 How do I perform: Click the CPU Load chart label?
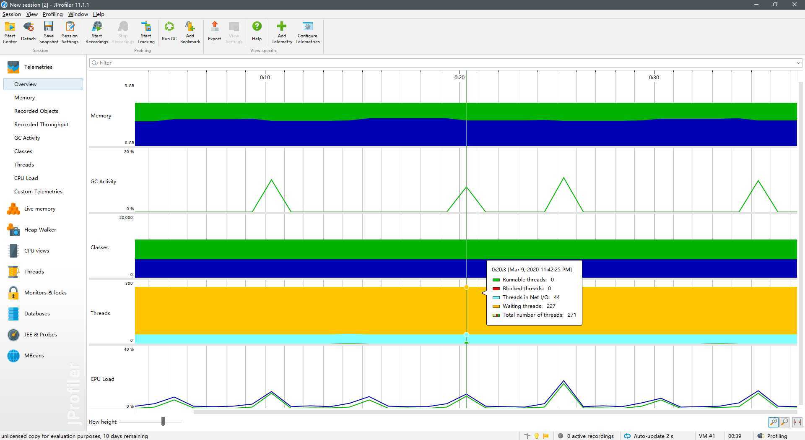coord(102,379)
